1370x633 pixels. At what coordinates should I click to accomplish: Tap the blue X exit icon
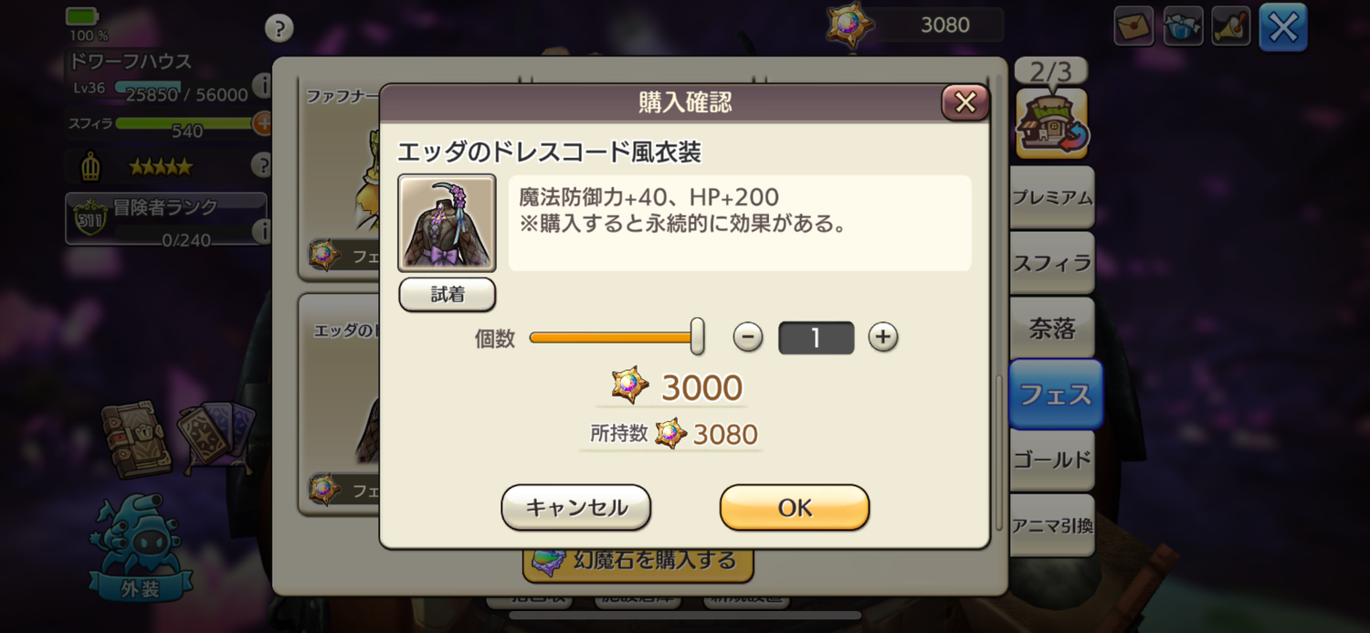coord(1283,27)
